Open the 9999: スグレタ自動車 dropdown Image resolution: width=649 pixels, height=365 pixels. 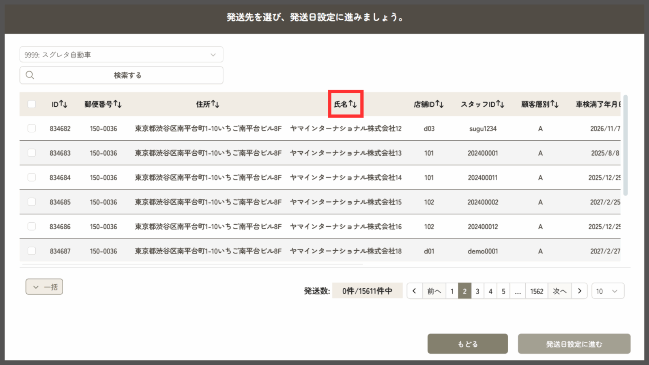point(121,55)
